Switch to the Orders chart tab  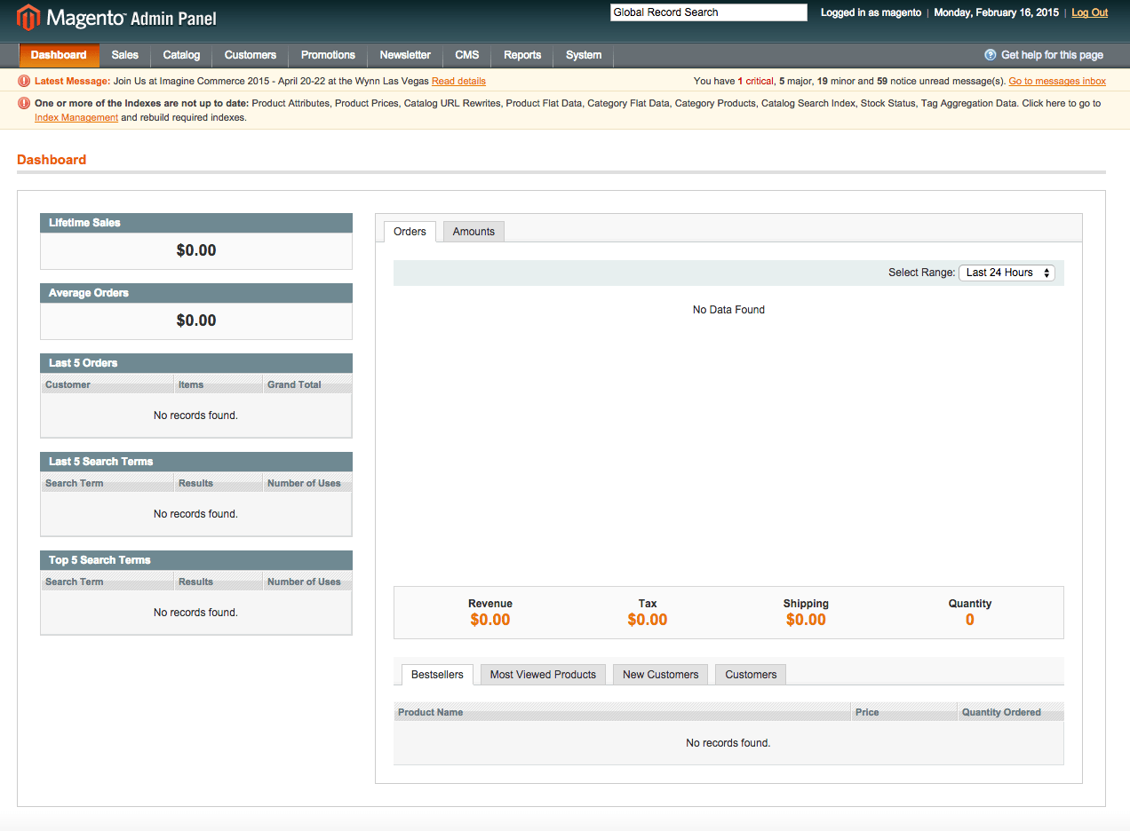click(410, 232)
